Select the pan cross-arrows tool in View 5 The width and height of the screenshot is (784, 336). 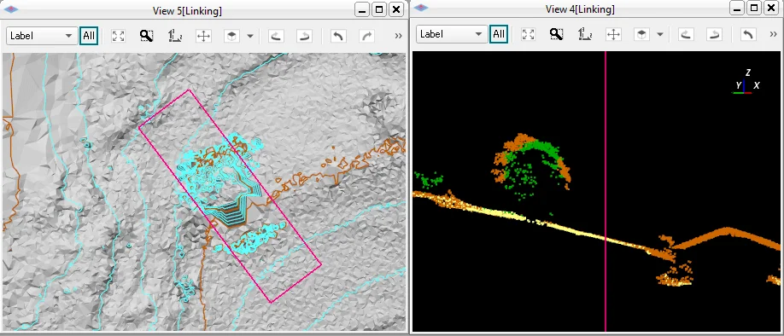tap(203, 36)
